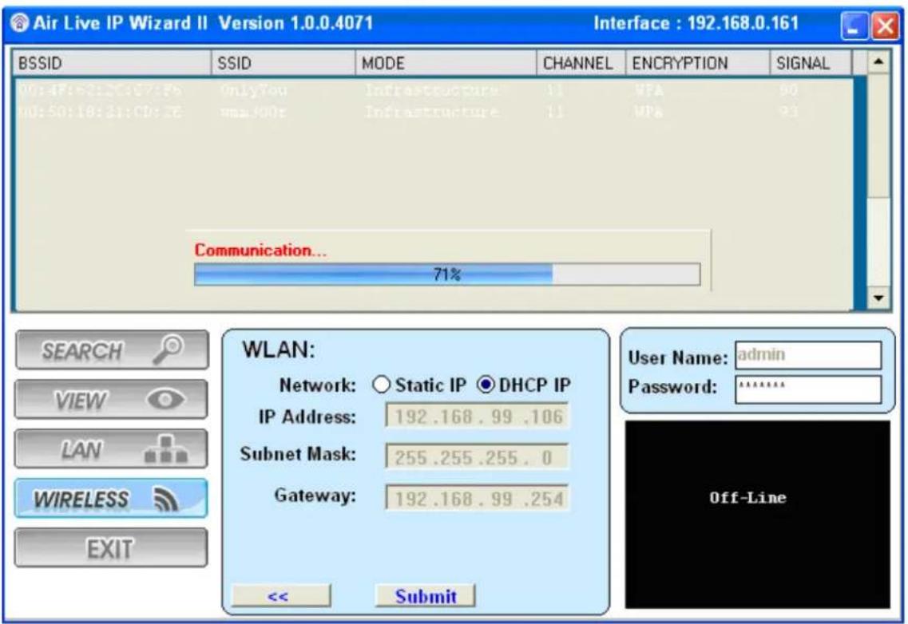This screenshot has height=624, width=908.
Task: Click the SEARCH button
Action: [112, 350]
